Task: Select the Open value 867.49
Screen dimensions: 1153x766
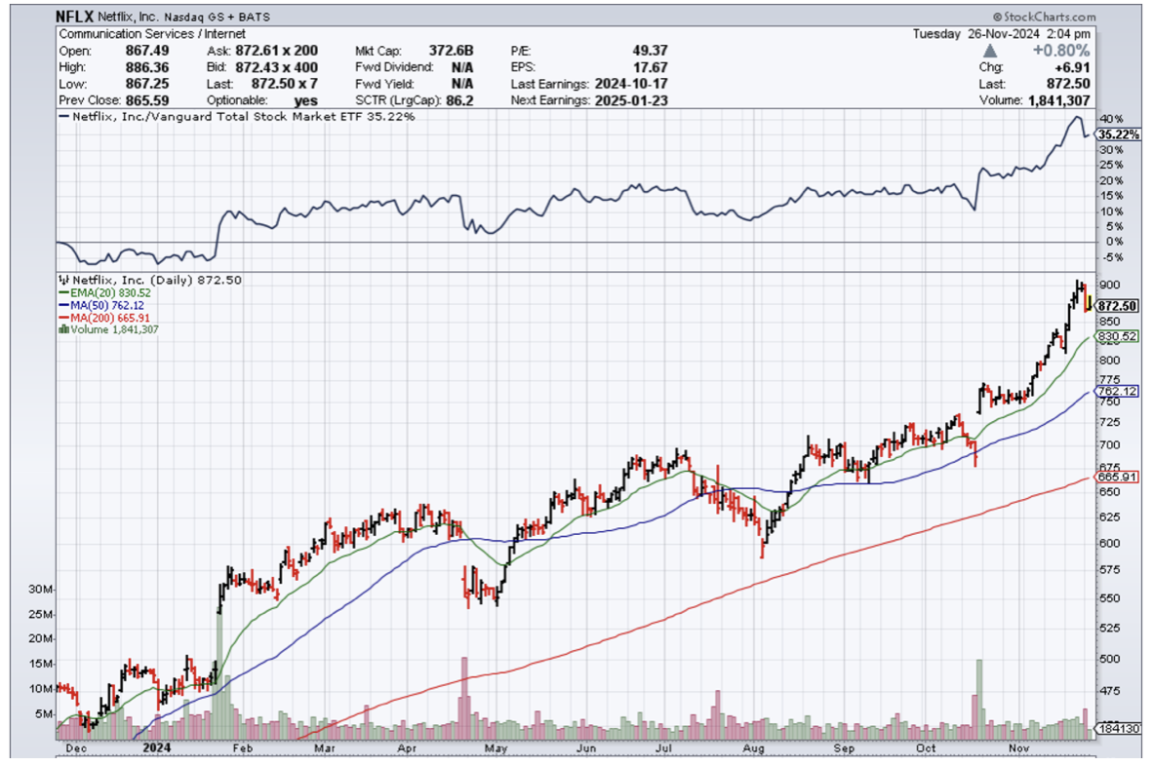Action: pyautogui.click(x=147, y=51)
